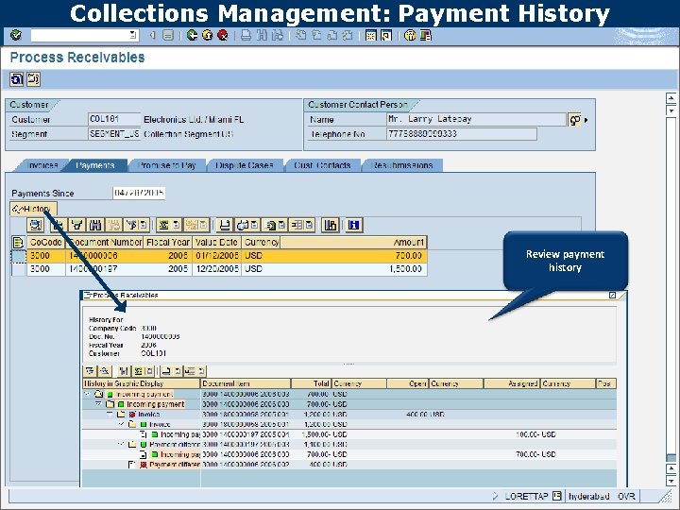This screenshot has width=680, height=510.
Task: Open the Promise to Pay tab
Action: (x=167, y=165)
